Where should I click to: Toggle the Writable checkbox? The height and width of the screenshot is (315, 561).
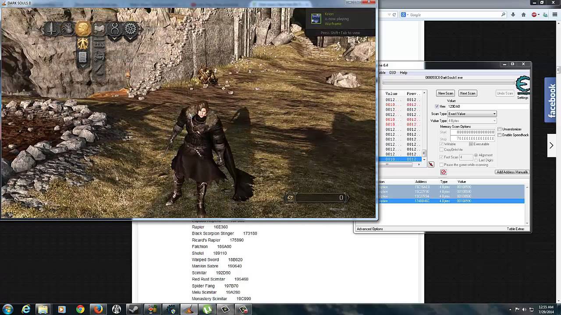(x=441, y=144)
